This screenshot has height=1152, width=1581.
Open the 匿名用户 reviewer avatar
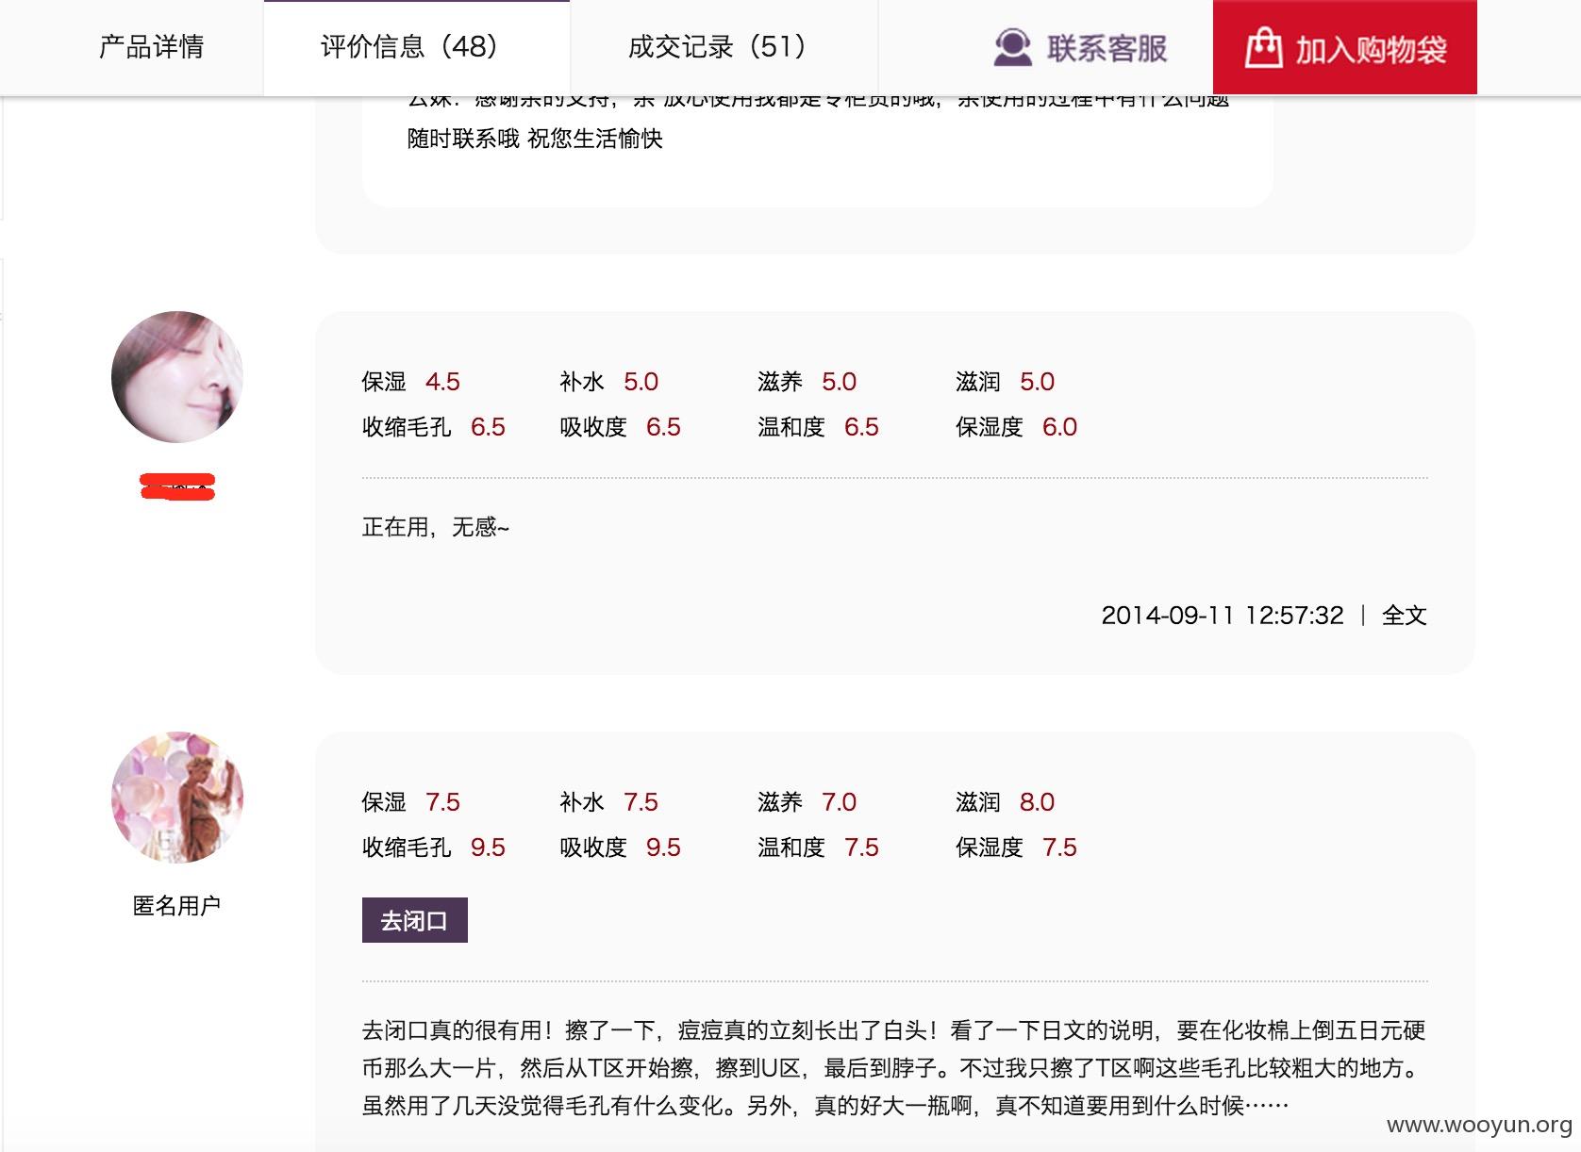click(x=177, y=798)
